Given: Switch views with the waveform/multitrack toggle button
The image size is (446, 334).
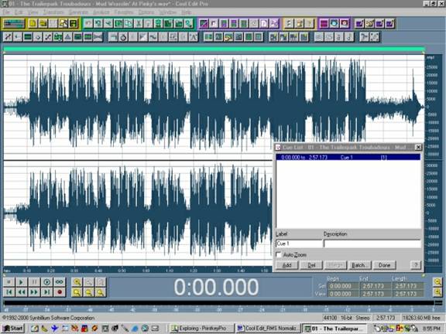Looking at the screenshot, I should point(14,23).
